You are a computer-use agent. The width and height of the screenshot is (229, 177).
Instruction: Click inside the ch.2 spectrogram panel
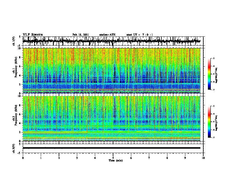pos(111,119)
